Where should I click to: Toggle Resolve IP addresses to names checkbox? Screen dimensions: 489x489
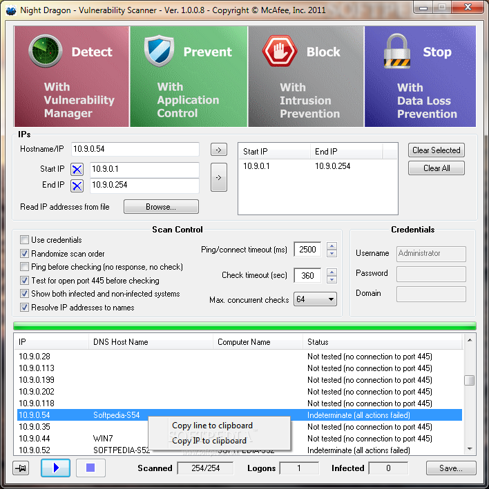pos(24,307)
